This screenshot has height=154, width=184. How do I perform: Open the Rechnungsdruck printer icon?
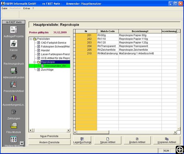[x=14, y=57]
